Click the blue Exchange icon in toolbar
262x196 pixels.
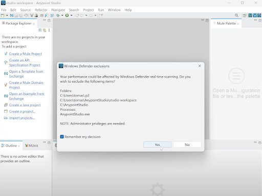(12, 15)
